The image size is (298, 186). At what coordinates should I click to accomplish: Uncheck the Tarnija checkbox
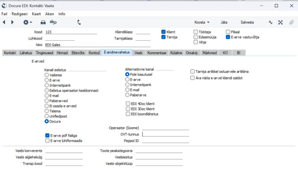[x=163, y=37]
